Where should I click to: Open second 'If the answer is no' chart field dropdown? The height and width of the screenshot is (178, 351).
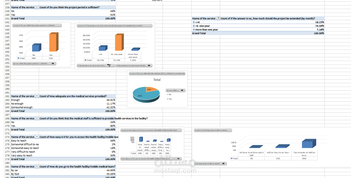click(x=134, y=66)
